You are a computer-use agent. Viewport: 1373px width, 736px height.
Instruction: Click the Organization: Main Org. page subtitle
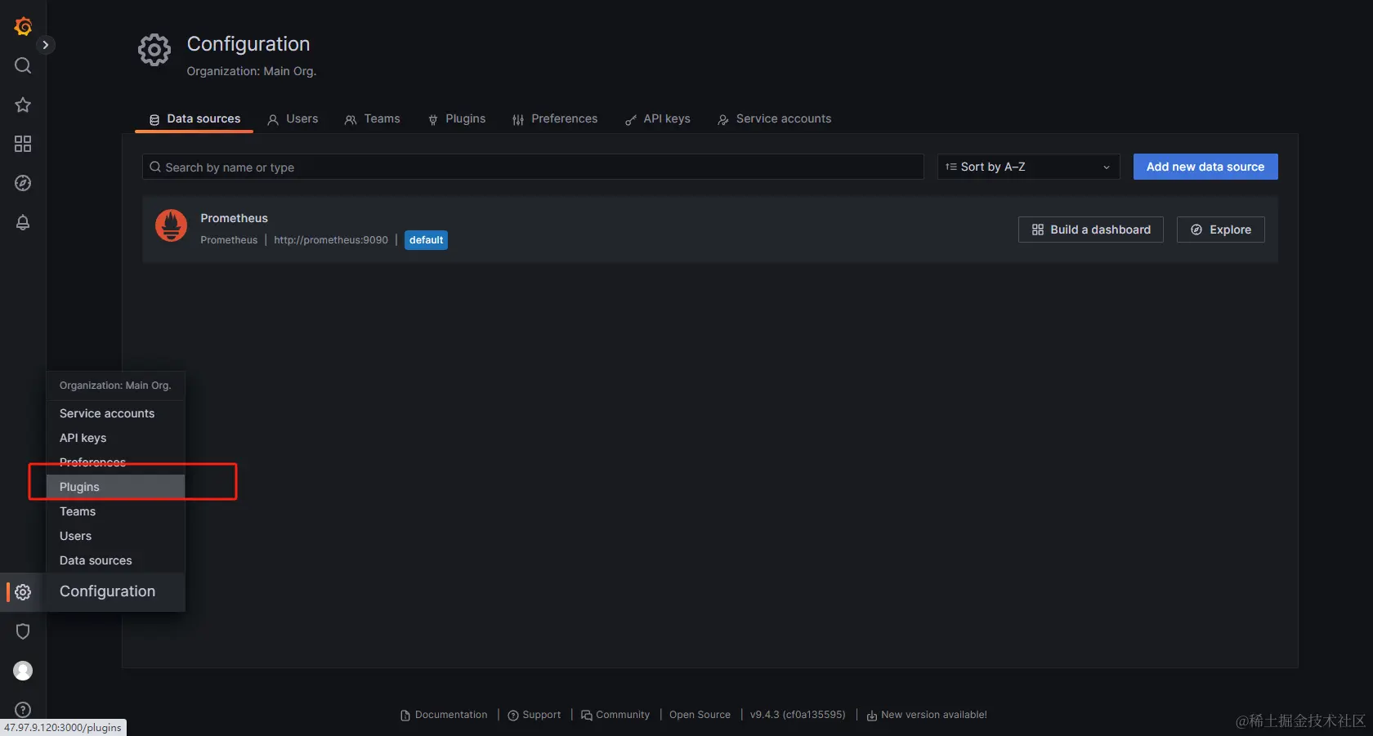click(x=251, y=71)
